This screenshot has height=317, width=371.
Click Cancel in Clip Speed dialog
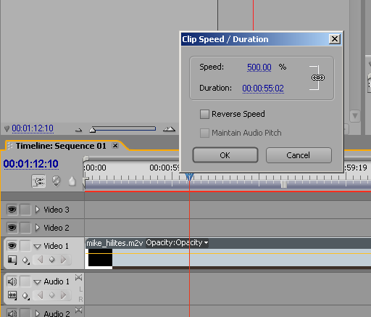pyautogui.click(x=299, y=155)
